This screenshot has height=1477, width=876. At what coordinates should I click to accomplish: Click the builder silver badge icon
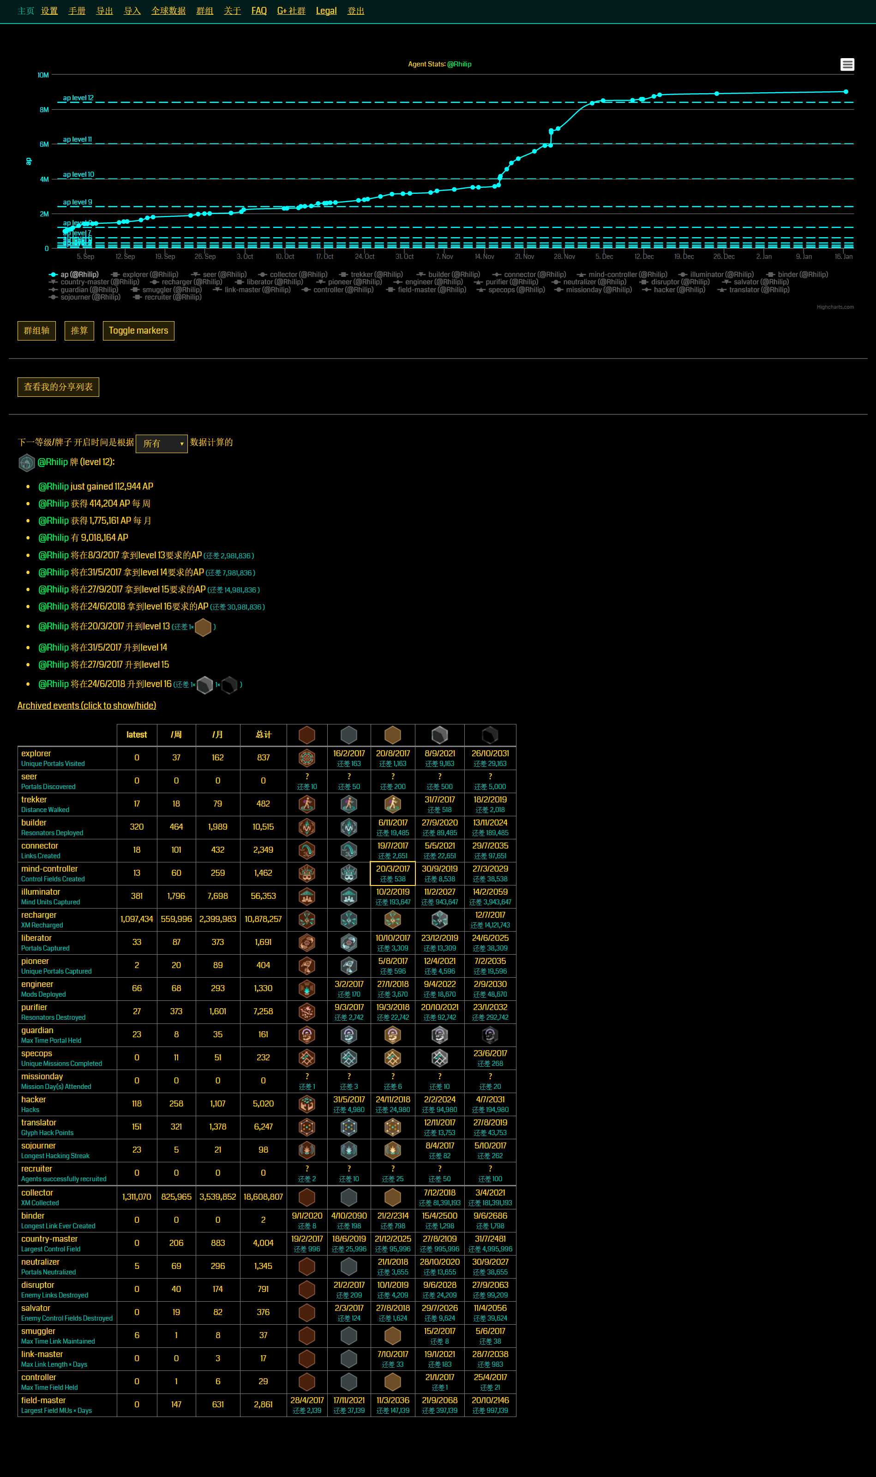(349, 827)
